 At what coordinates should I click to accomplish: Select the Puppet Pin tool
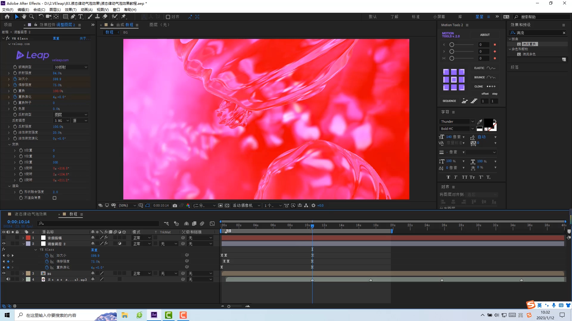[x=124, y=17]
